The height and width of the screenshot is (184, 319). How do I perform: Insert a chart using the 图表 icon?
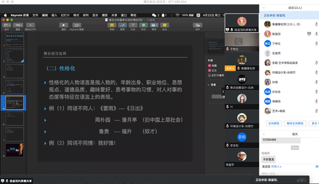pyautogui.click(x=123, y=25)
